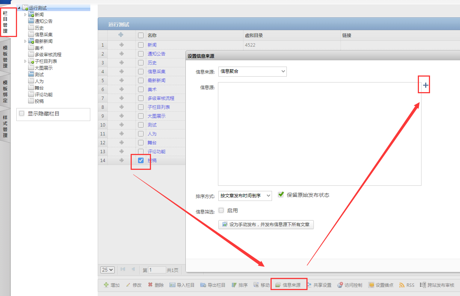The width and height of the screenshot is (460, 296).
Task: Open the 信息来源 dropdown showing 信息聚合
Action: tap(253, 71)
